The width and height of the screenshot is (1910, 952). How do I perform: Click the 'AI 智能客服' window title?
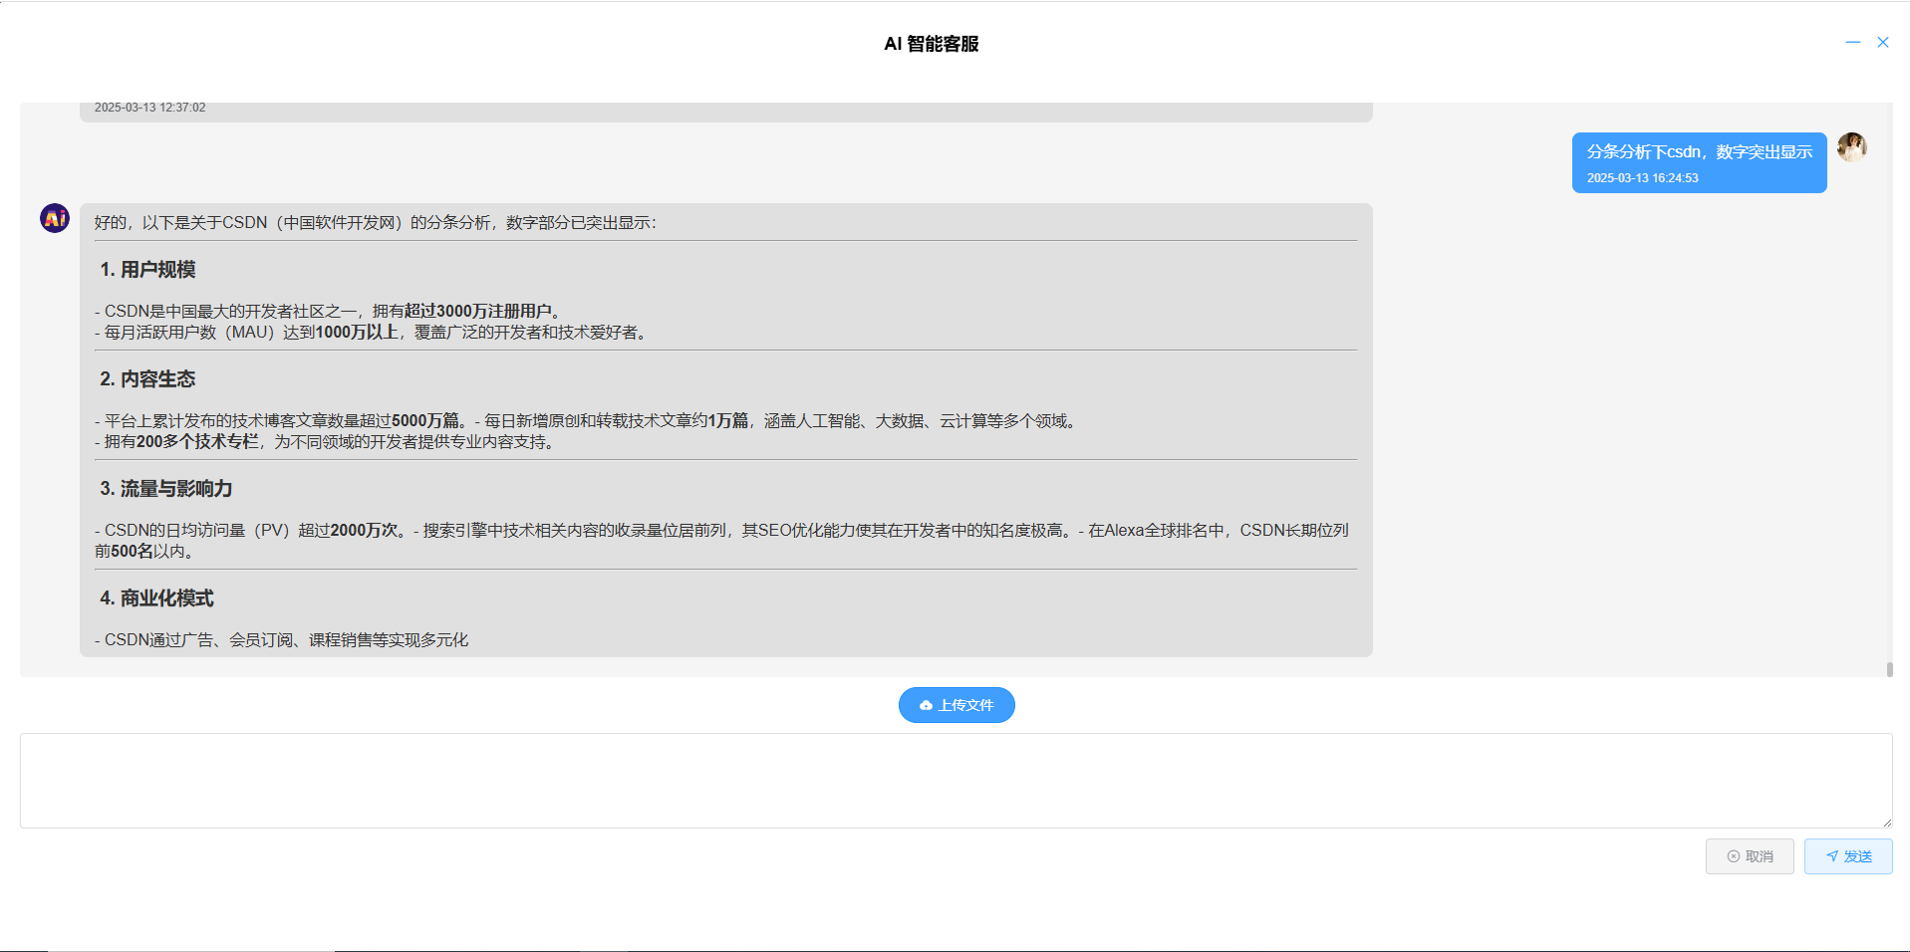point(932,44)
